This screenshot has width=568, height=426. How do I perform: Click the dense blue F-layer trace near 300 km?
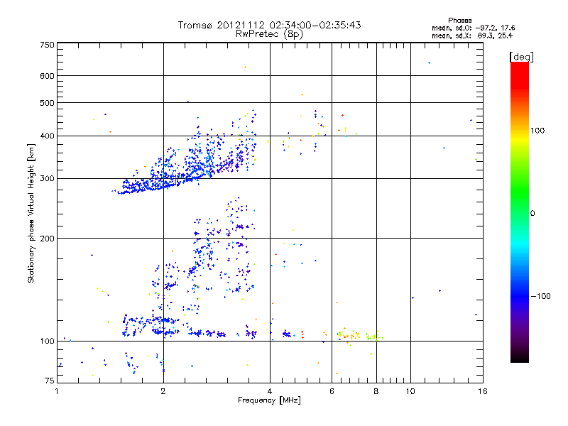coord(163,181)
